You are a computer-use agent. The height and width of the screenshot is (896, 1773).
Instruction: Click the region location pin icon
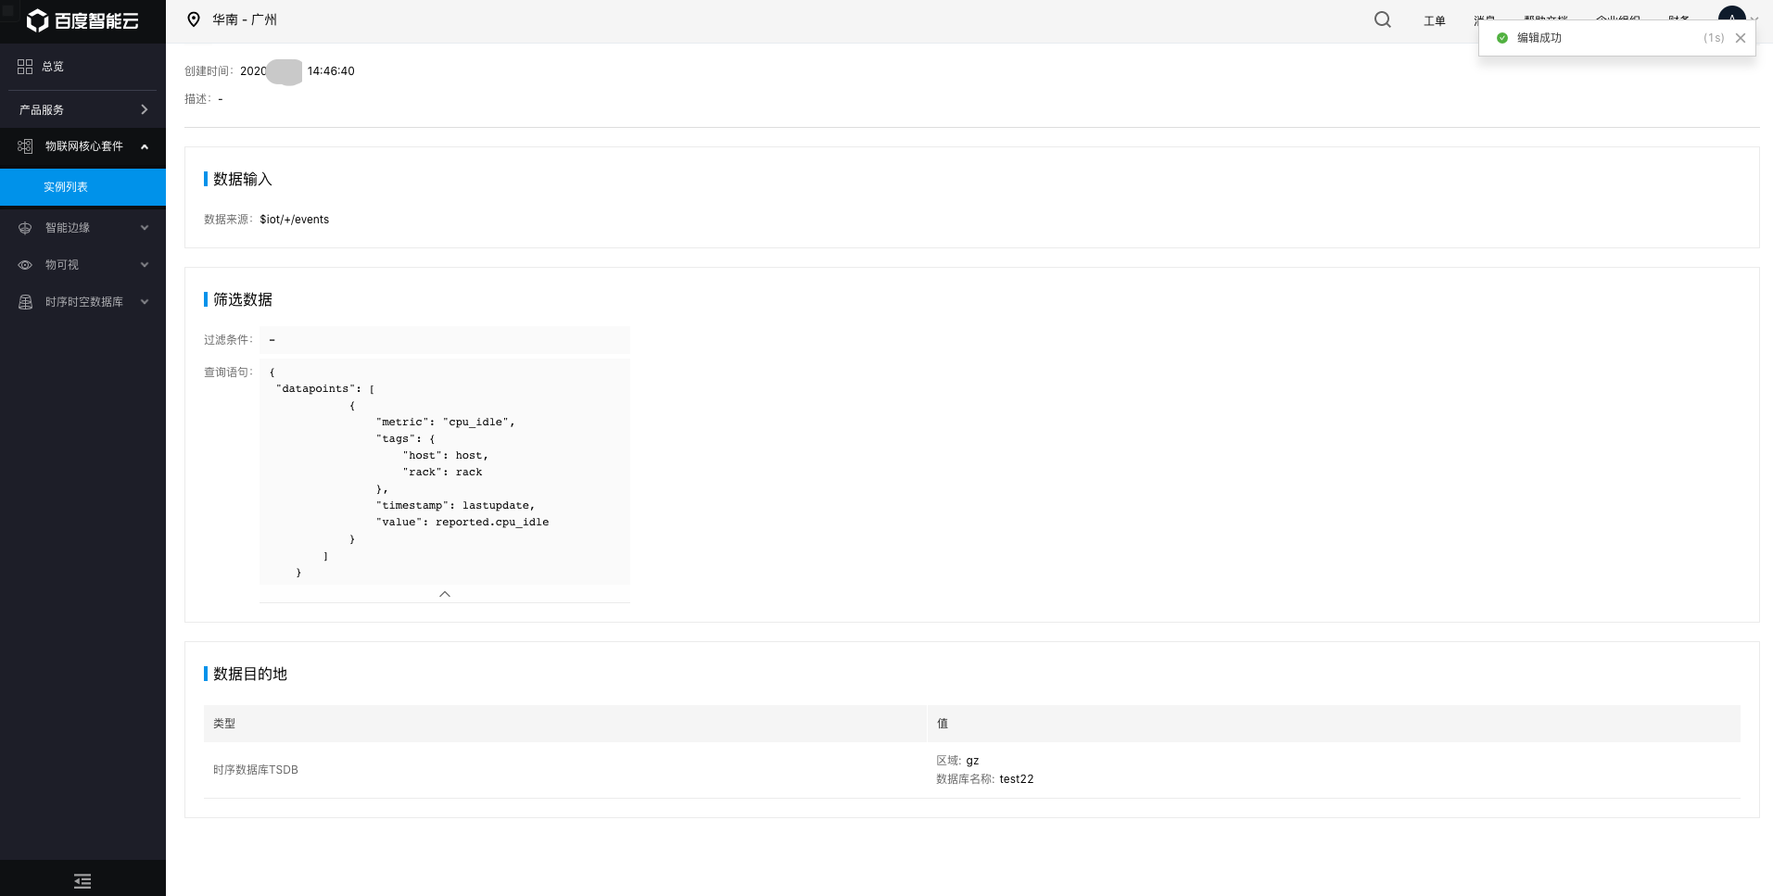click(194, 19)
